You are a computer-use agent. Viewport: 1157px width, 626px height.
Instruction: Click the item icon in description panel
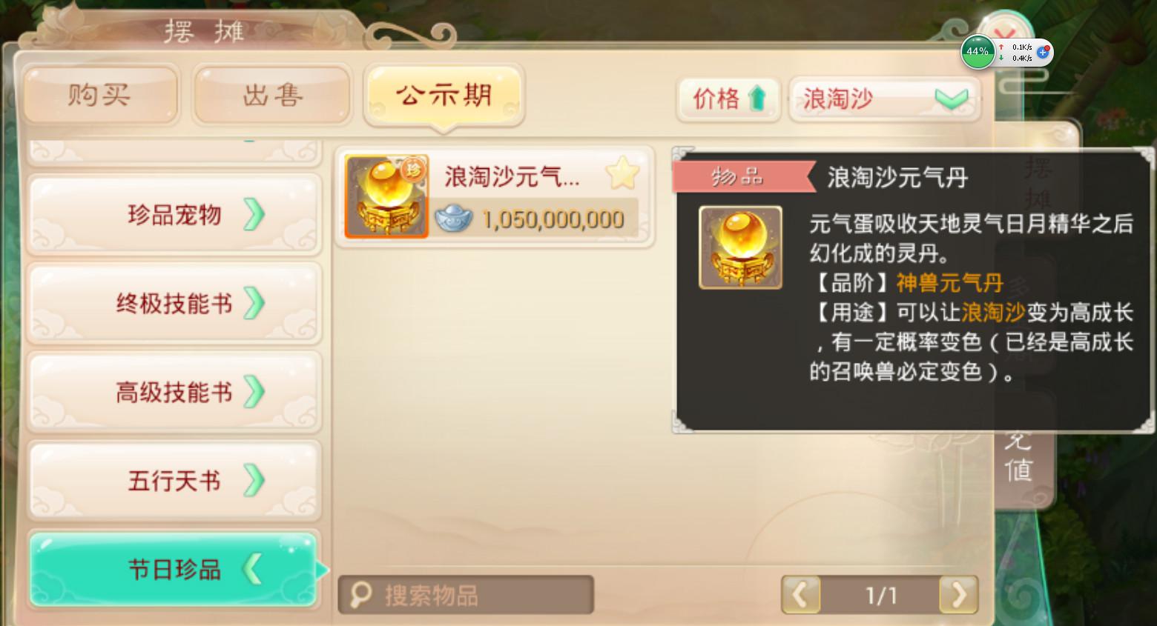[740, 247]
